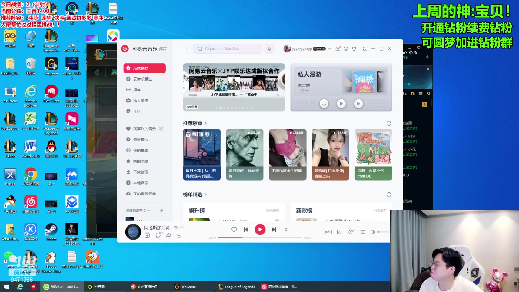The image size is (519, 292).
Task: Open NetEase Cloud Music settings gear icon
Action: (346, 49)
